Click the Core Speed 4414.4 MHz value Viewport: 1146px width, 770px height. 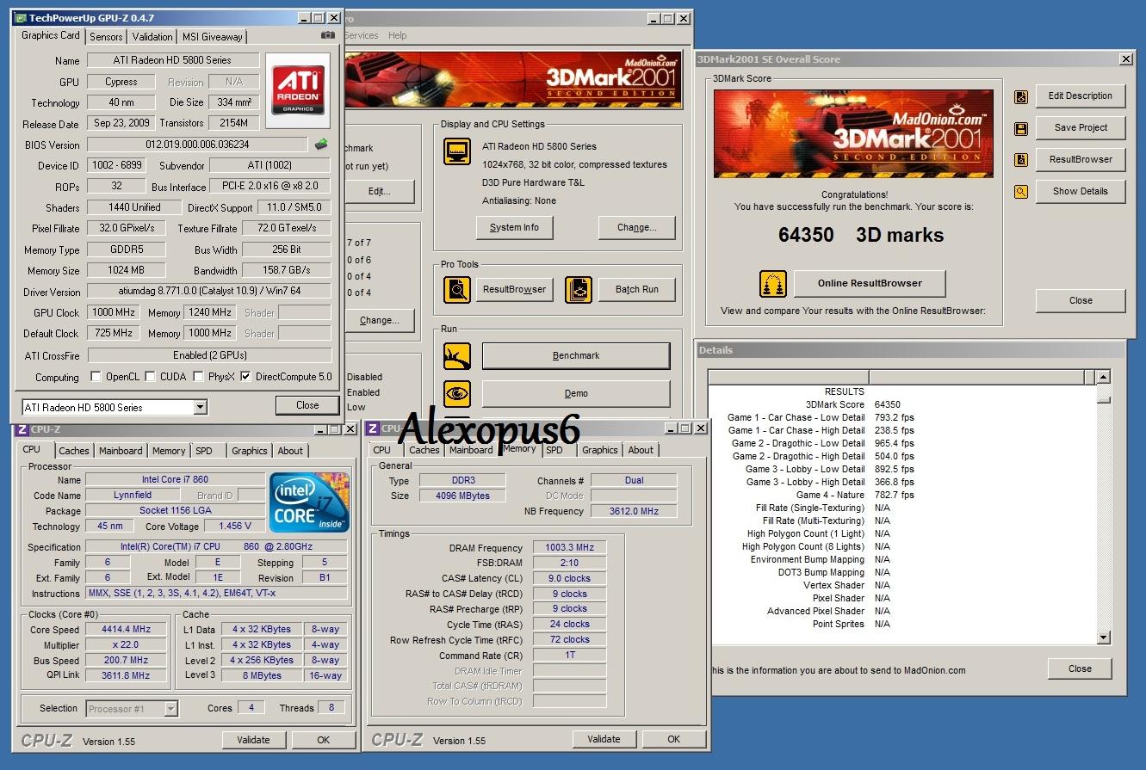[127, 630]
